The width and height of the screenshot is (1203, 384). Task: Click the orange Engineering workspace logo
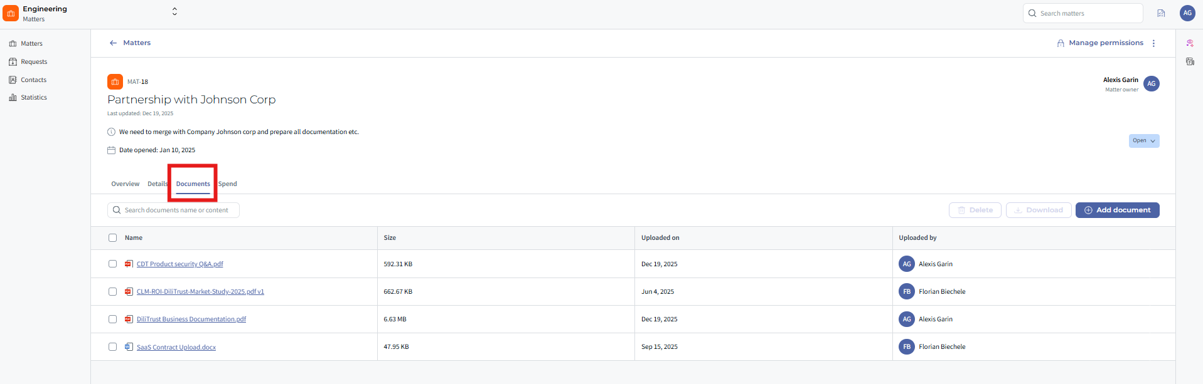(x=11, y=13)
